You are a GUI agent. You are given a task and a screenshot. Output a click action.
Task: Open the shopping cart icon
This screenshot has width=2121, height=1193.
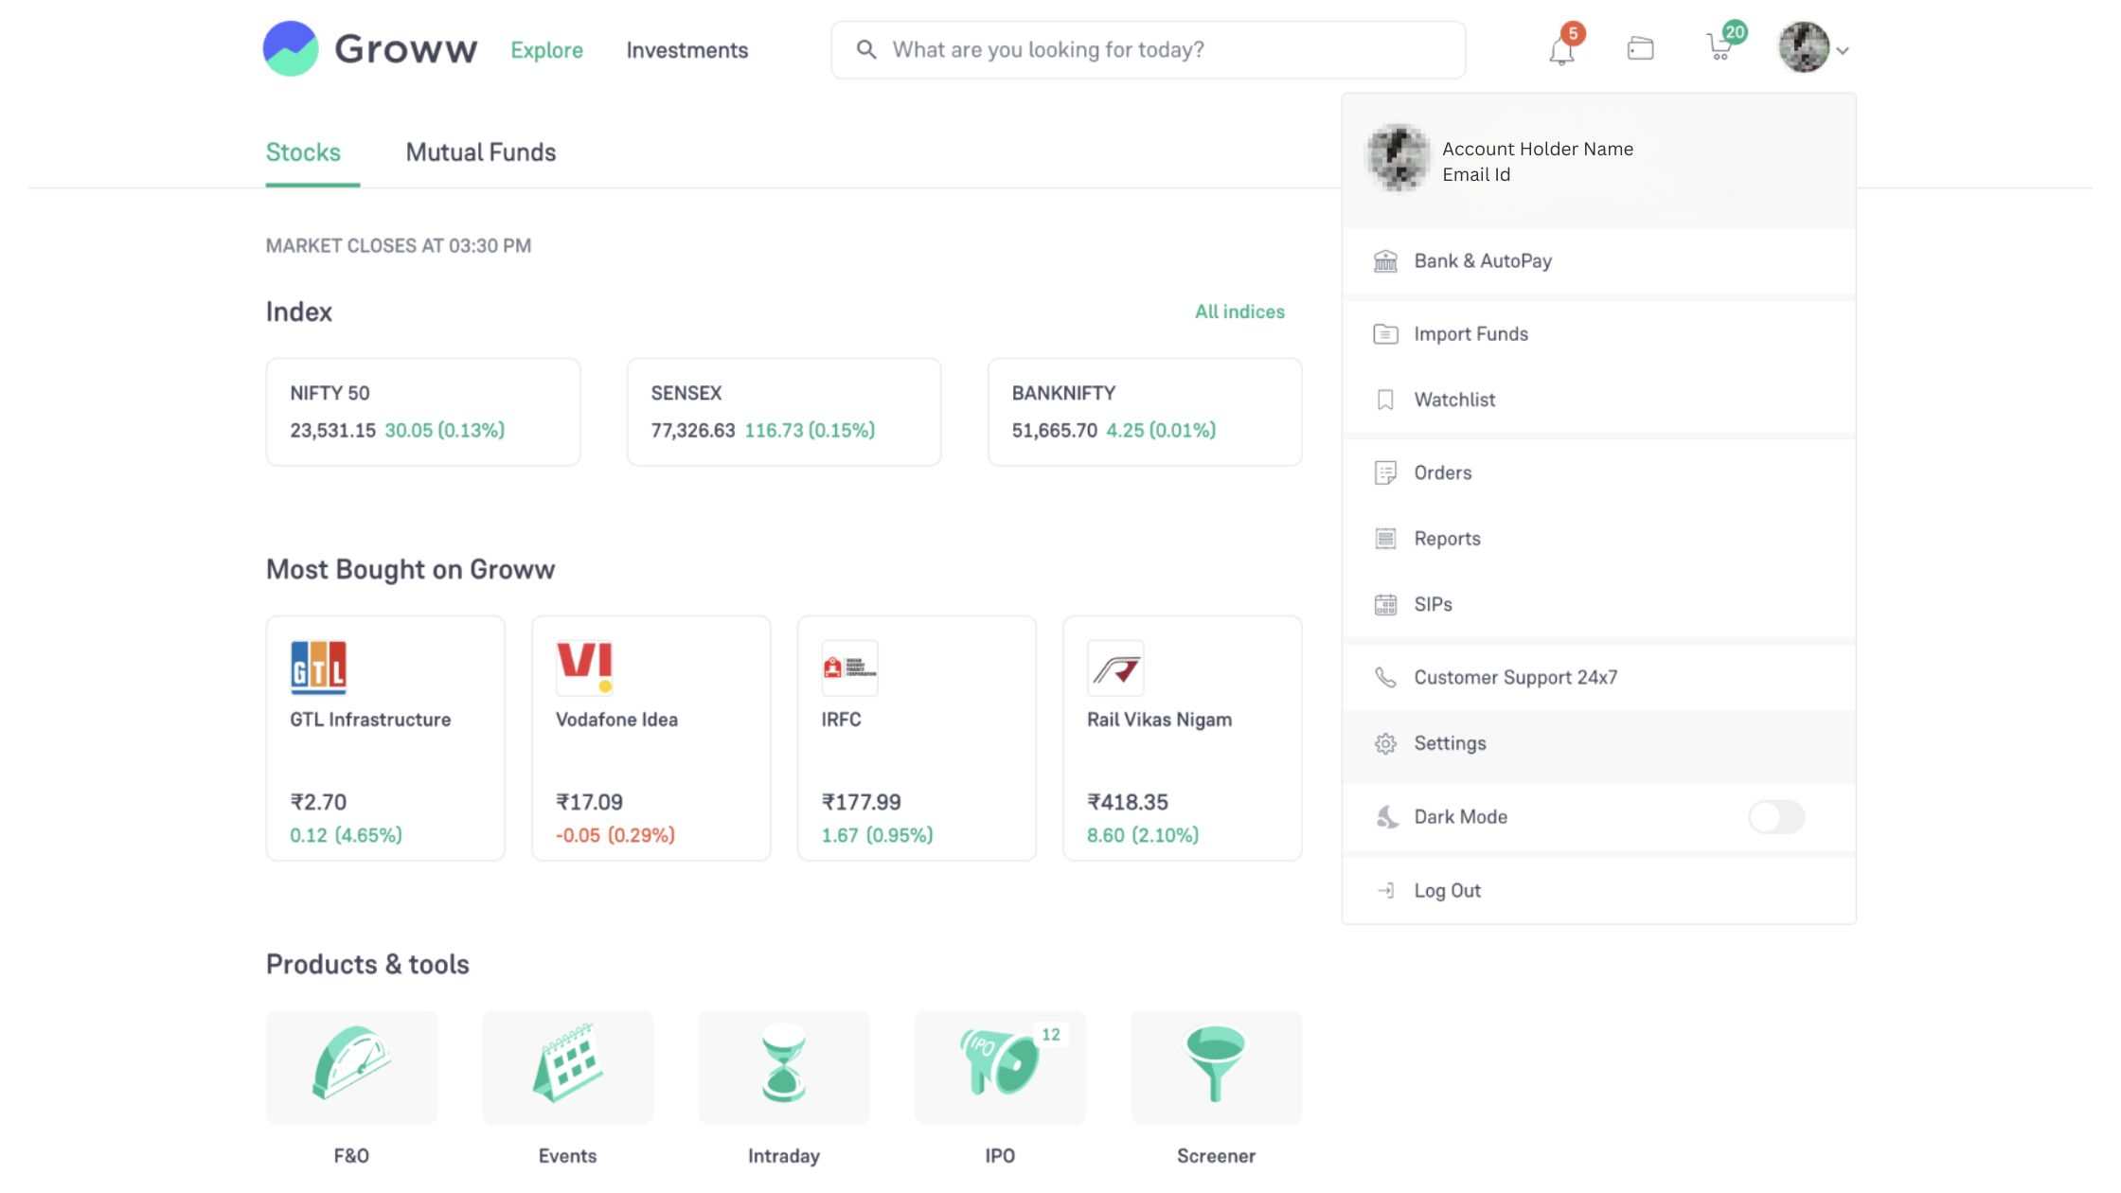tap(1719, 48)
